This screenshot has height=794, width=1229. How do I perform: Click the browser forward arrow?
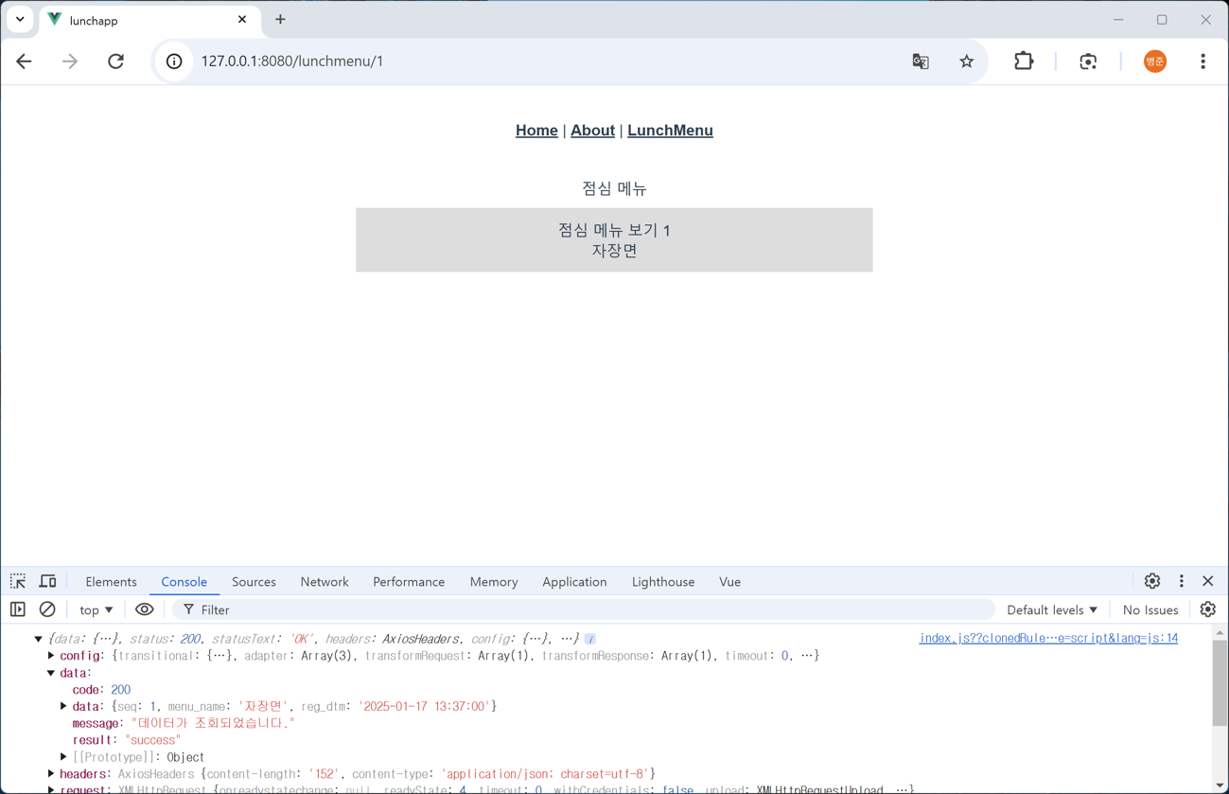pyautogui.click(x=70, y=62)
